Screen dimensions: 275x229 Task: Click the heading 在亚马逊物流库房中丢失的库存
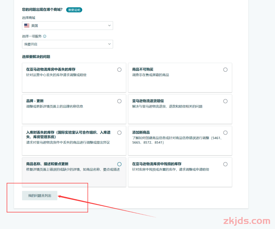[51, 69]
